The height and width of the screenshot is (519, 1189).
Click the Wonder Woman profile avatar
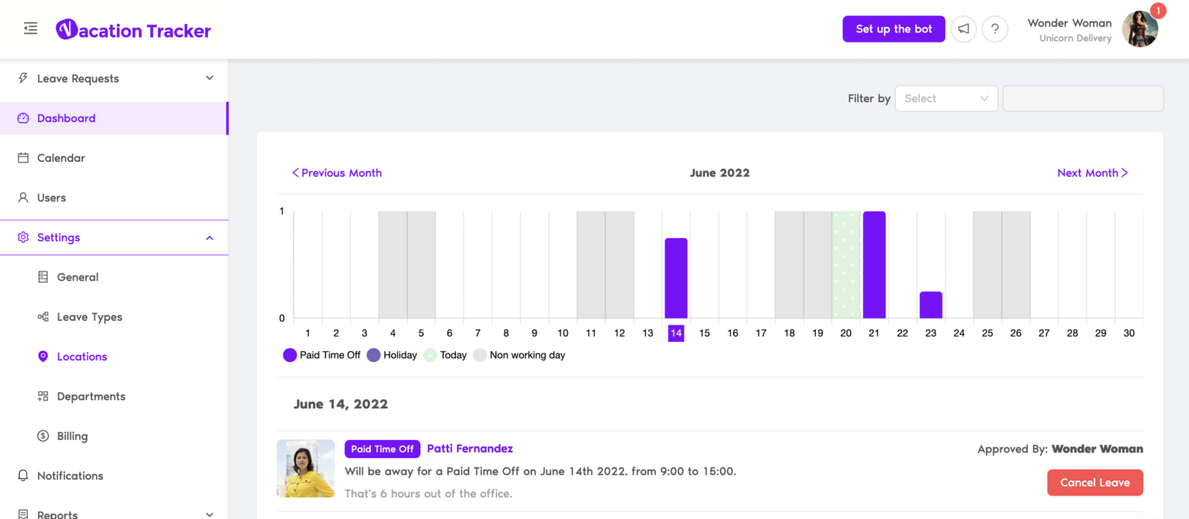1139,29
